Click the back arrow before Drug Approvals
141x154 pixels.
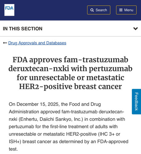coord(5,43)
